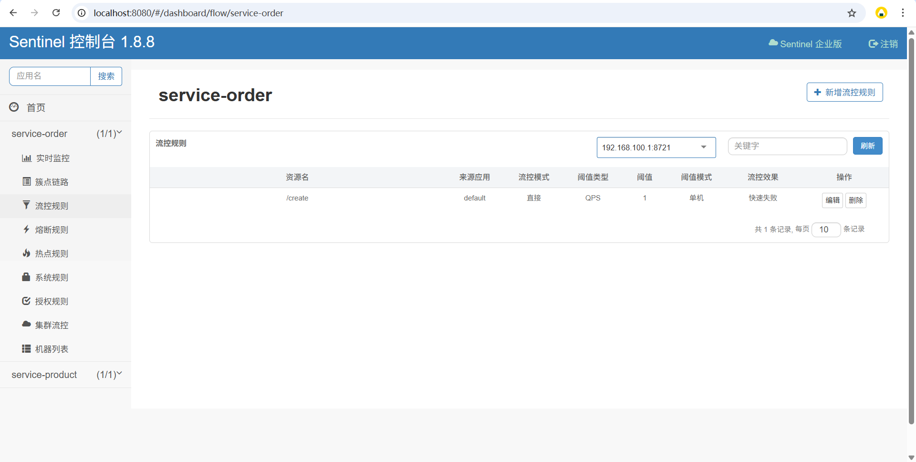
Task: Click the QPS threshold type cell
Action: click(593, 198)
